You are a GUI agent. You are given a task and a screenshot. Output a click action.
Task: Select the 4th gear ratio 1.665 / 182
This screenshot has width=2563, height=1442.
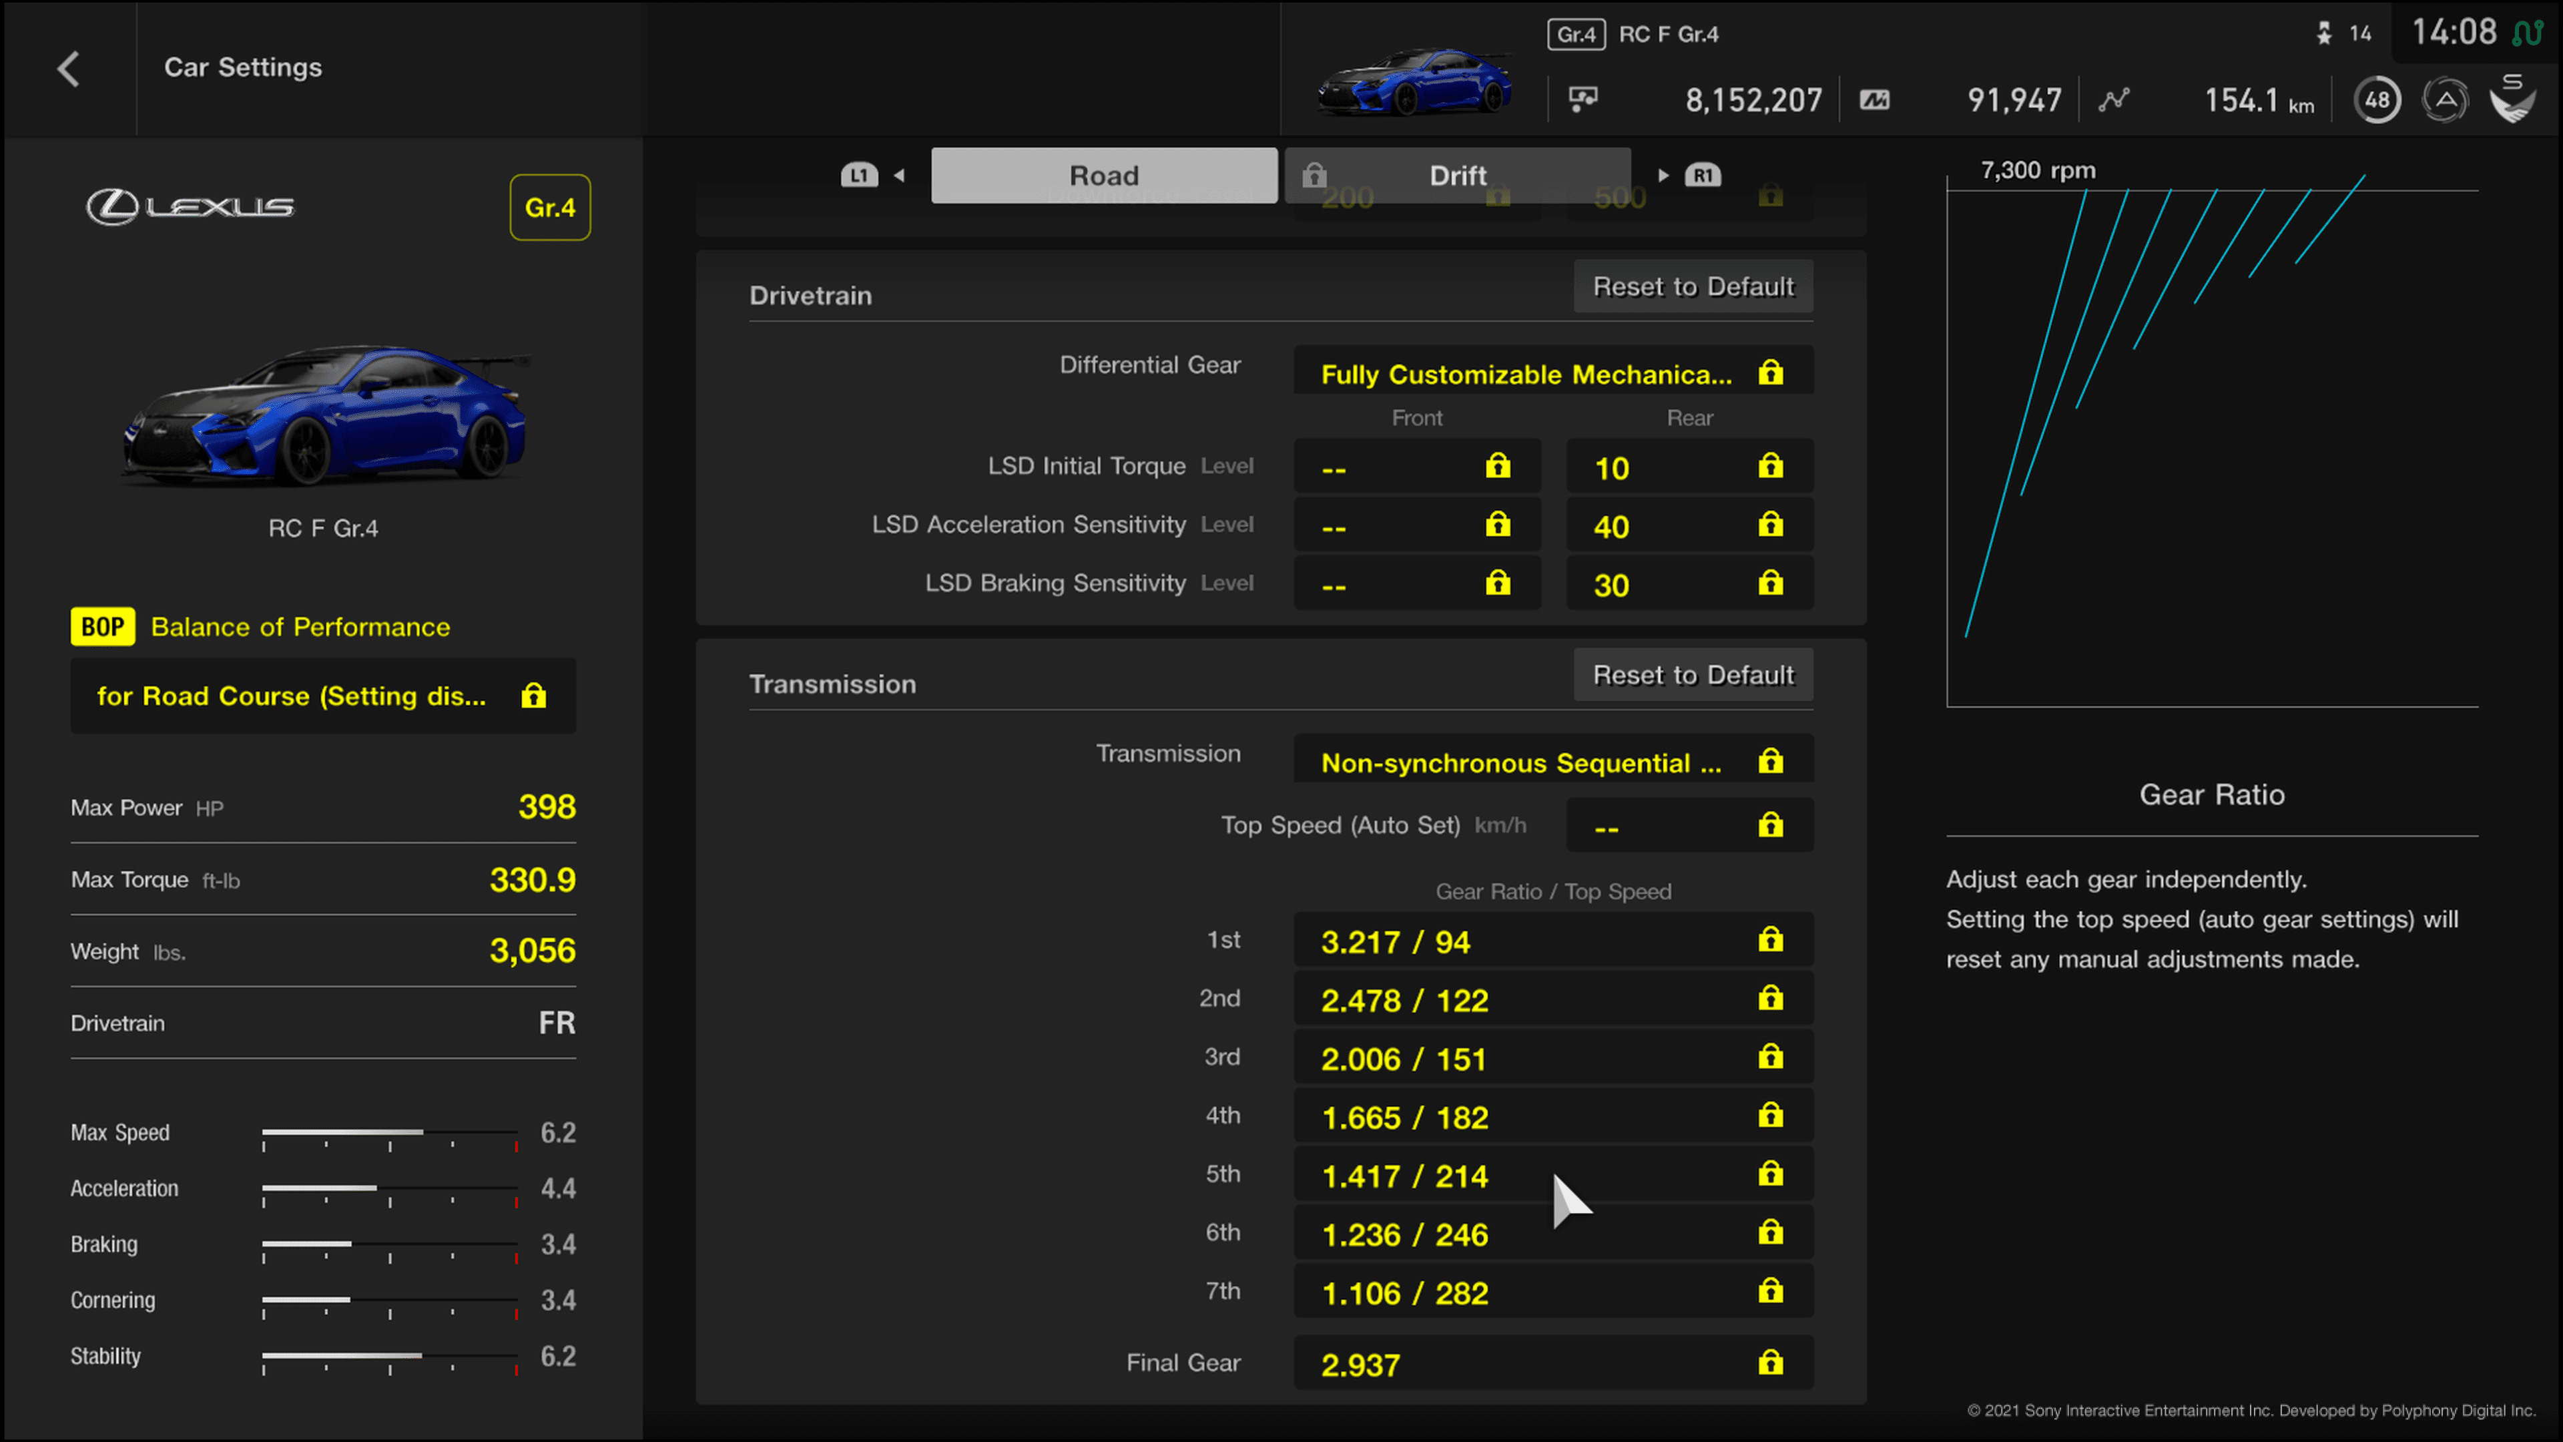1553,1117
